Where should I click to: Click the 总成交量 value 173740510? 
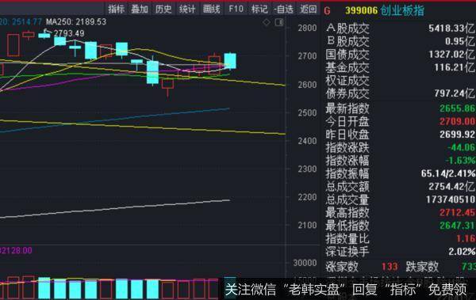click(451, 199)
